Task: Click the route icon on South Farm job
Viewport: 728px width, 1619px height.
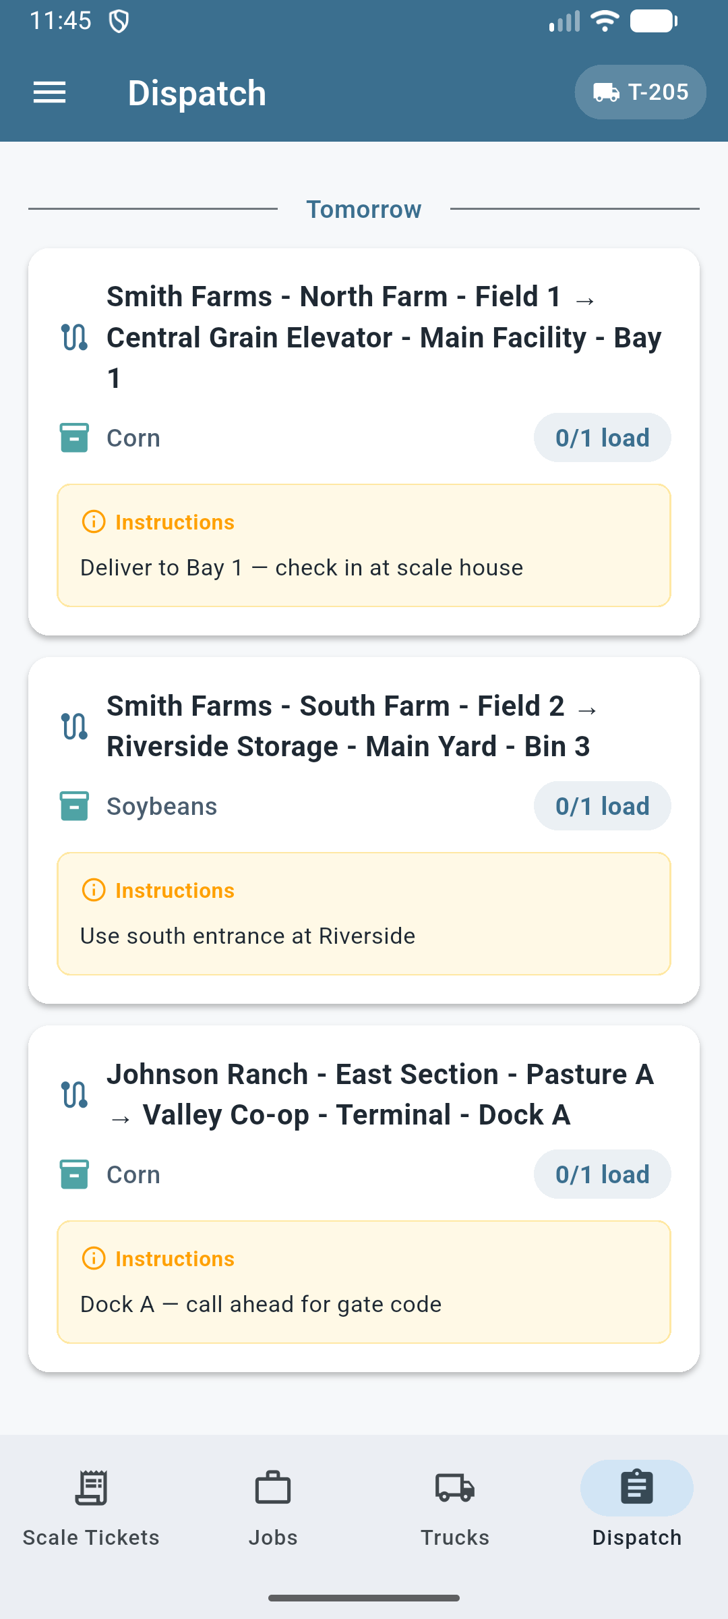Action: [74, 727]
